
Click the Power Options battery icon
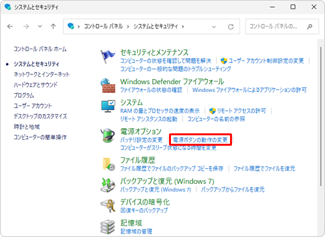tap(108, 135)
